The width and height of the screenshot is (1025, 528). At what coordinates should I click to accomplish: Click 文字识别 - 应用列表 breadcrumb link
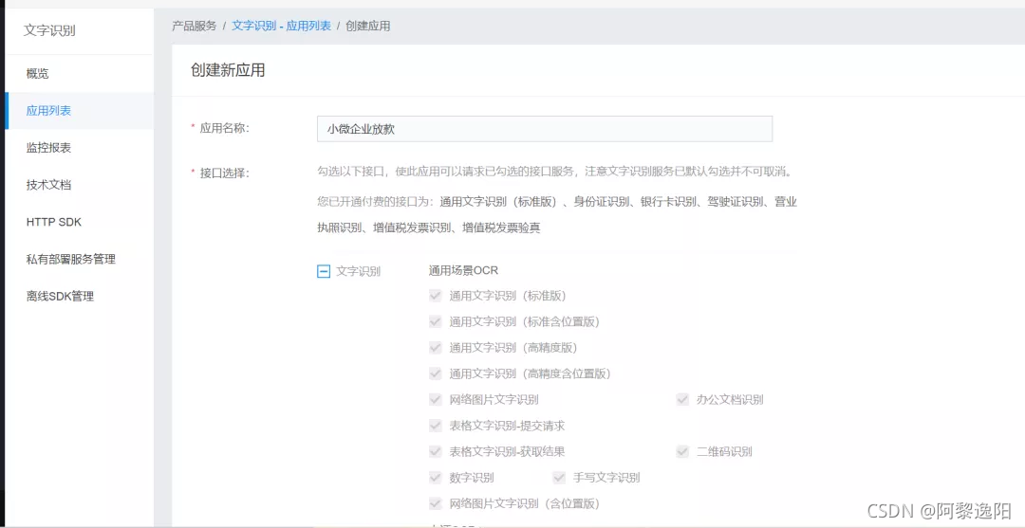click(281, 27)
